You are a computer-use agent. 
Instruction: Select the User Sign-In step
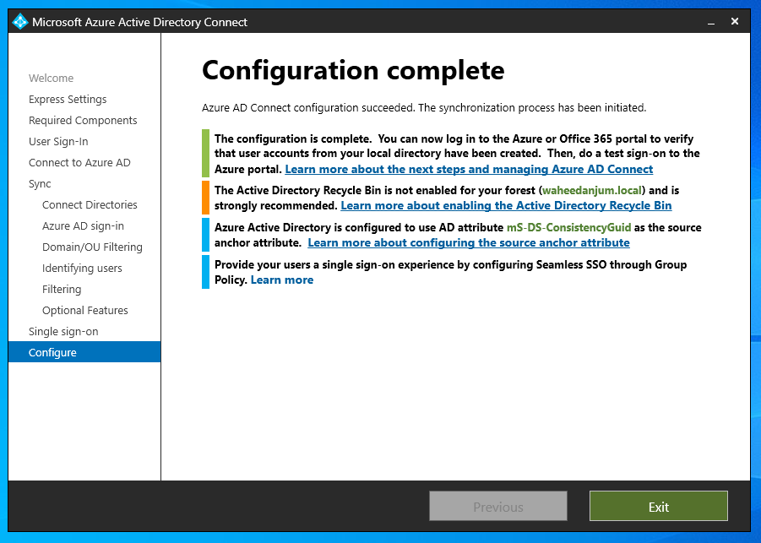click(x=58, y=142)
